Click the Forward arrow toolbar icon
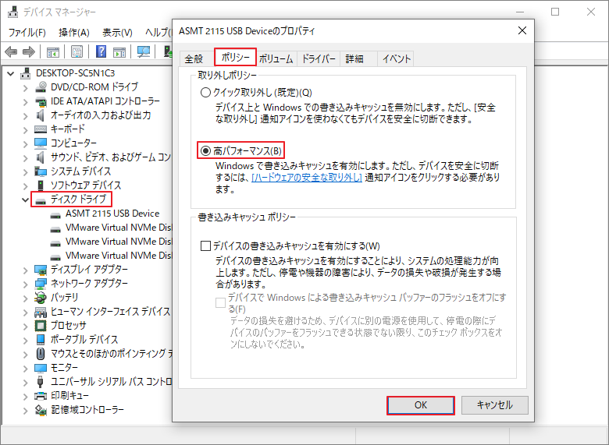Image resolution: width=609 pixels, height=445 pixels. (x=29, y=51)
